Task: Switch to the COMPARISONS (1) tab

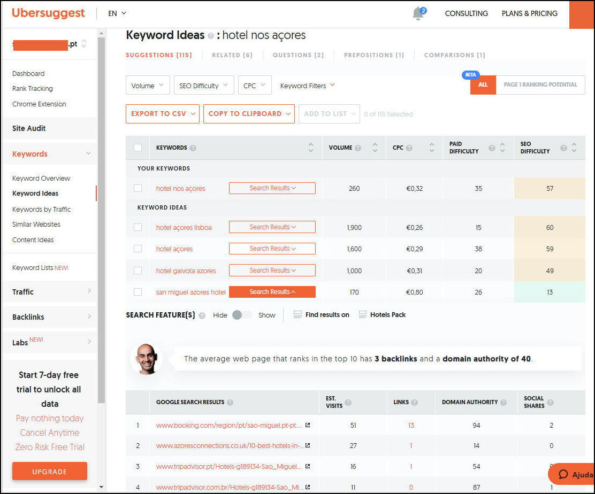Action: click(x=455, y=55)
